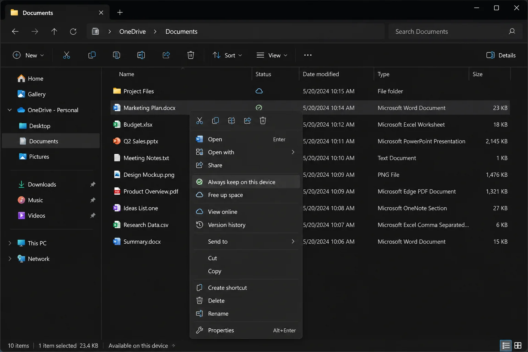Choose Open in the context menu
Screen dimensions: 528x352
click(x=246, y=139)
